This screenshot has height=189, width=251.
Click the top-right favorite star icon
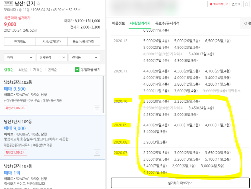(246, 4)
